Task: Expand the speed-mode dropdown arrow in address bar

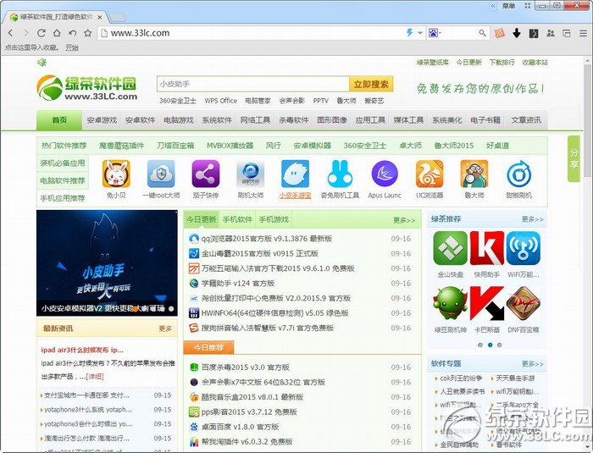Action: pos(420,33)
